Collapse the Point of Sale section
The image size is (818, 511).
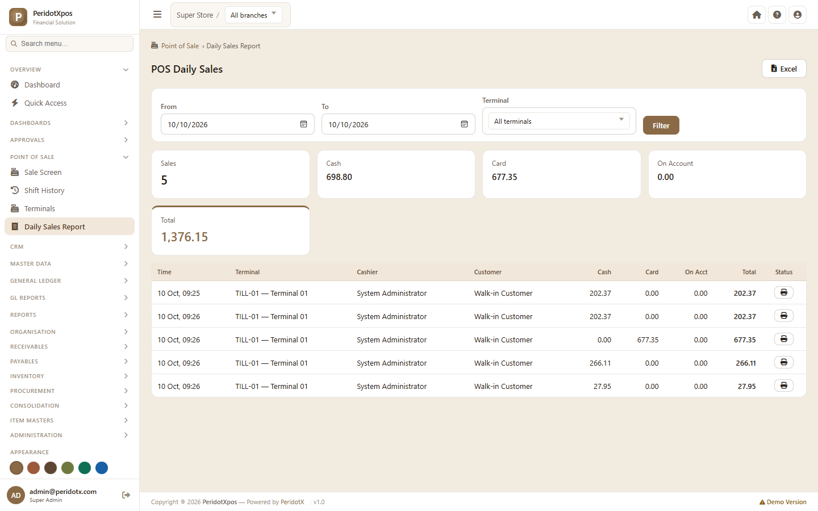click(x=69, y=157)
